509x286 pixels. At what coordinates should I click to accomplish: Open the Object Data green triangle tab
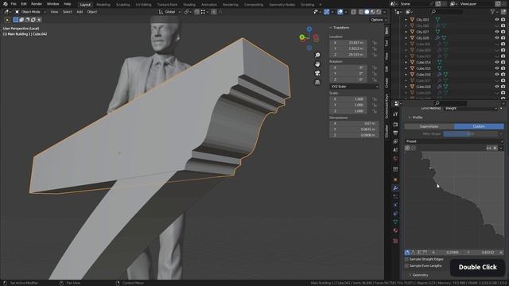pyautogui.click(x=395, y=222)
